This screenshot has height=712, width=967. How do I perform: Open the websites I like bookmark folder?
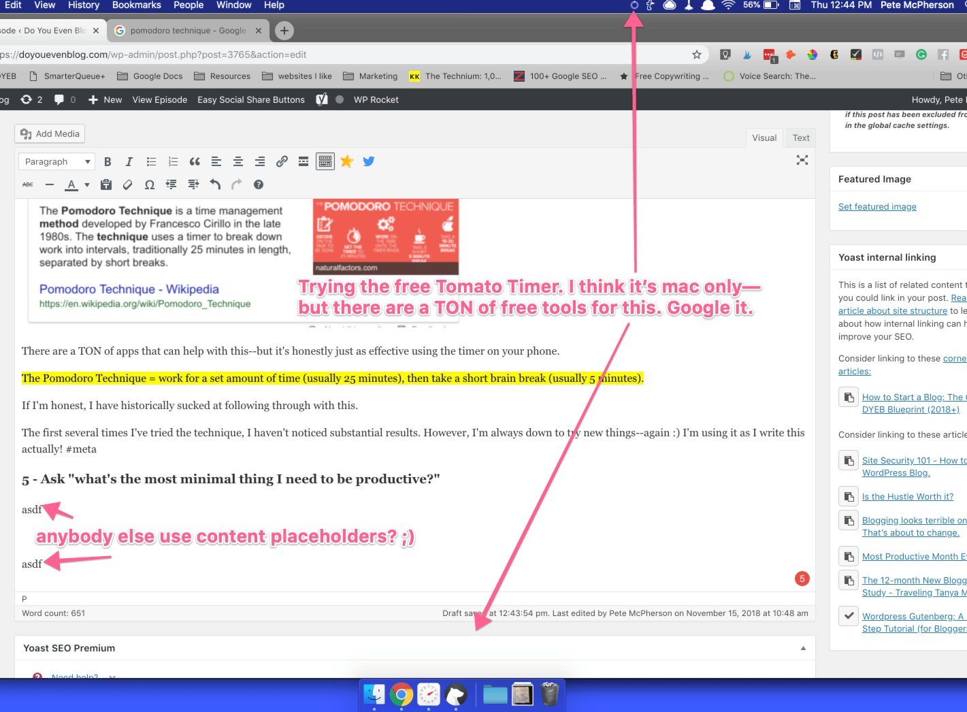[297, 76]
